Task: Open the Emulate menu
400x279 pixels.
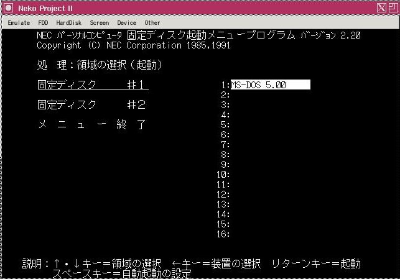Action: (x=19, y=23)
